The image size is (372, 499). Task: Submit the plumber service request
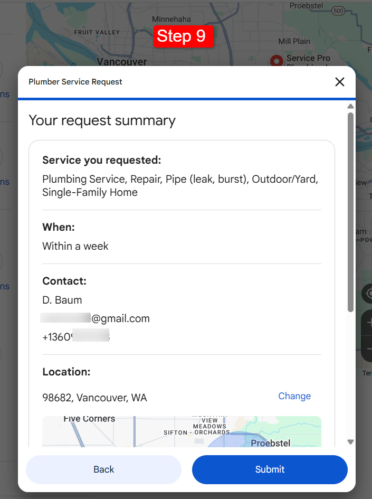point(270,469)
